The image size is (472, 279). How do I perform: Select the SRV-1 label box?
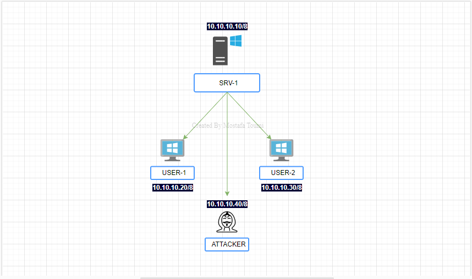(227, 83)
